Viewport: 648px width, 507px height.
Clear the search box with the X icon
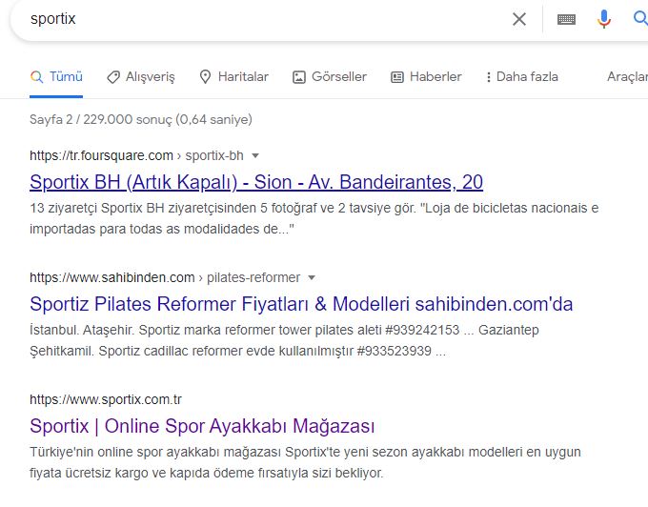[519, 19]
